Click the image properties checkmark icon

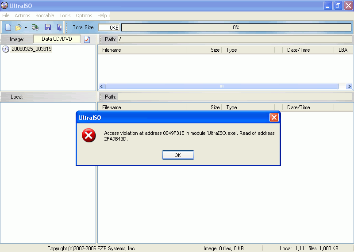pos(87,39)
